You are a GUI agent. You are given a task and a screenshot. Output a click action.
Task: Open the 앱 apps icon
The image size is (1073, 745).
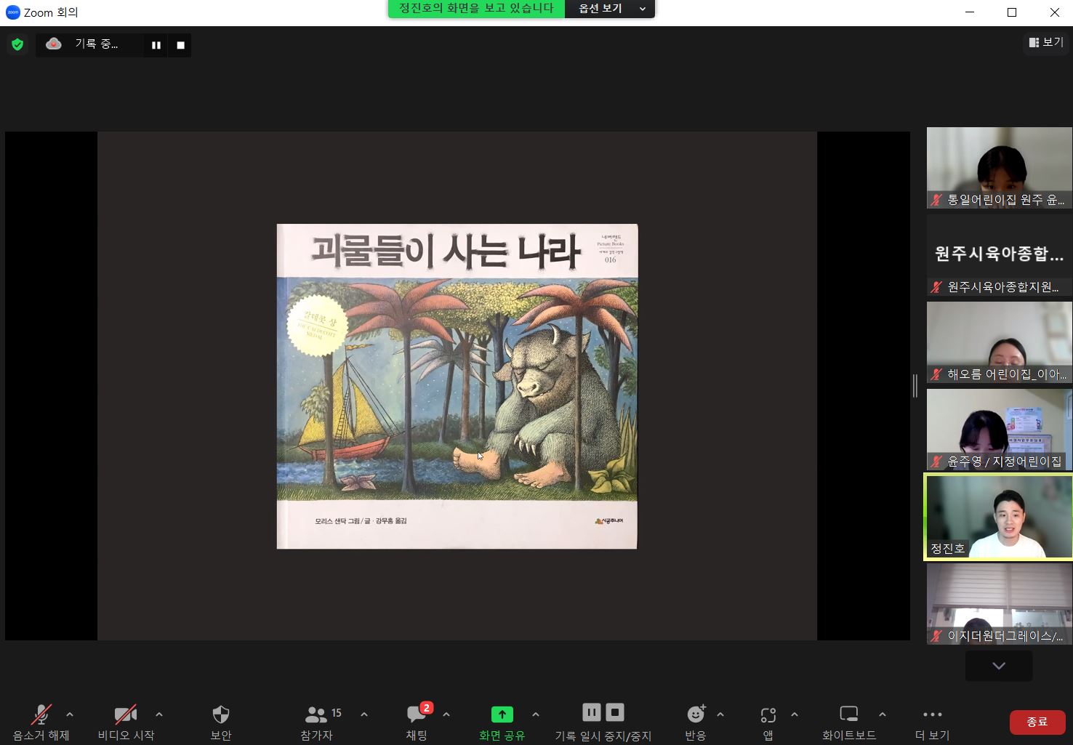[x=768, y=722]
